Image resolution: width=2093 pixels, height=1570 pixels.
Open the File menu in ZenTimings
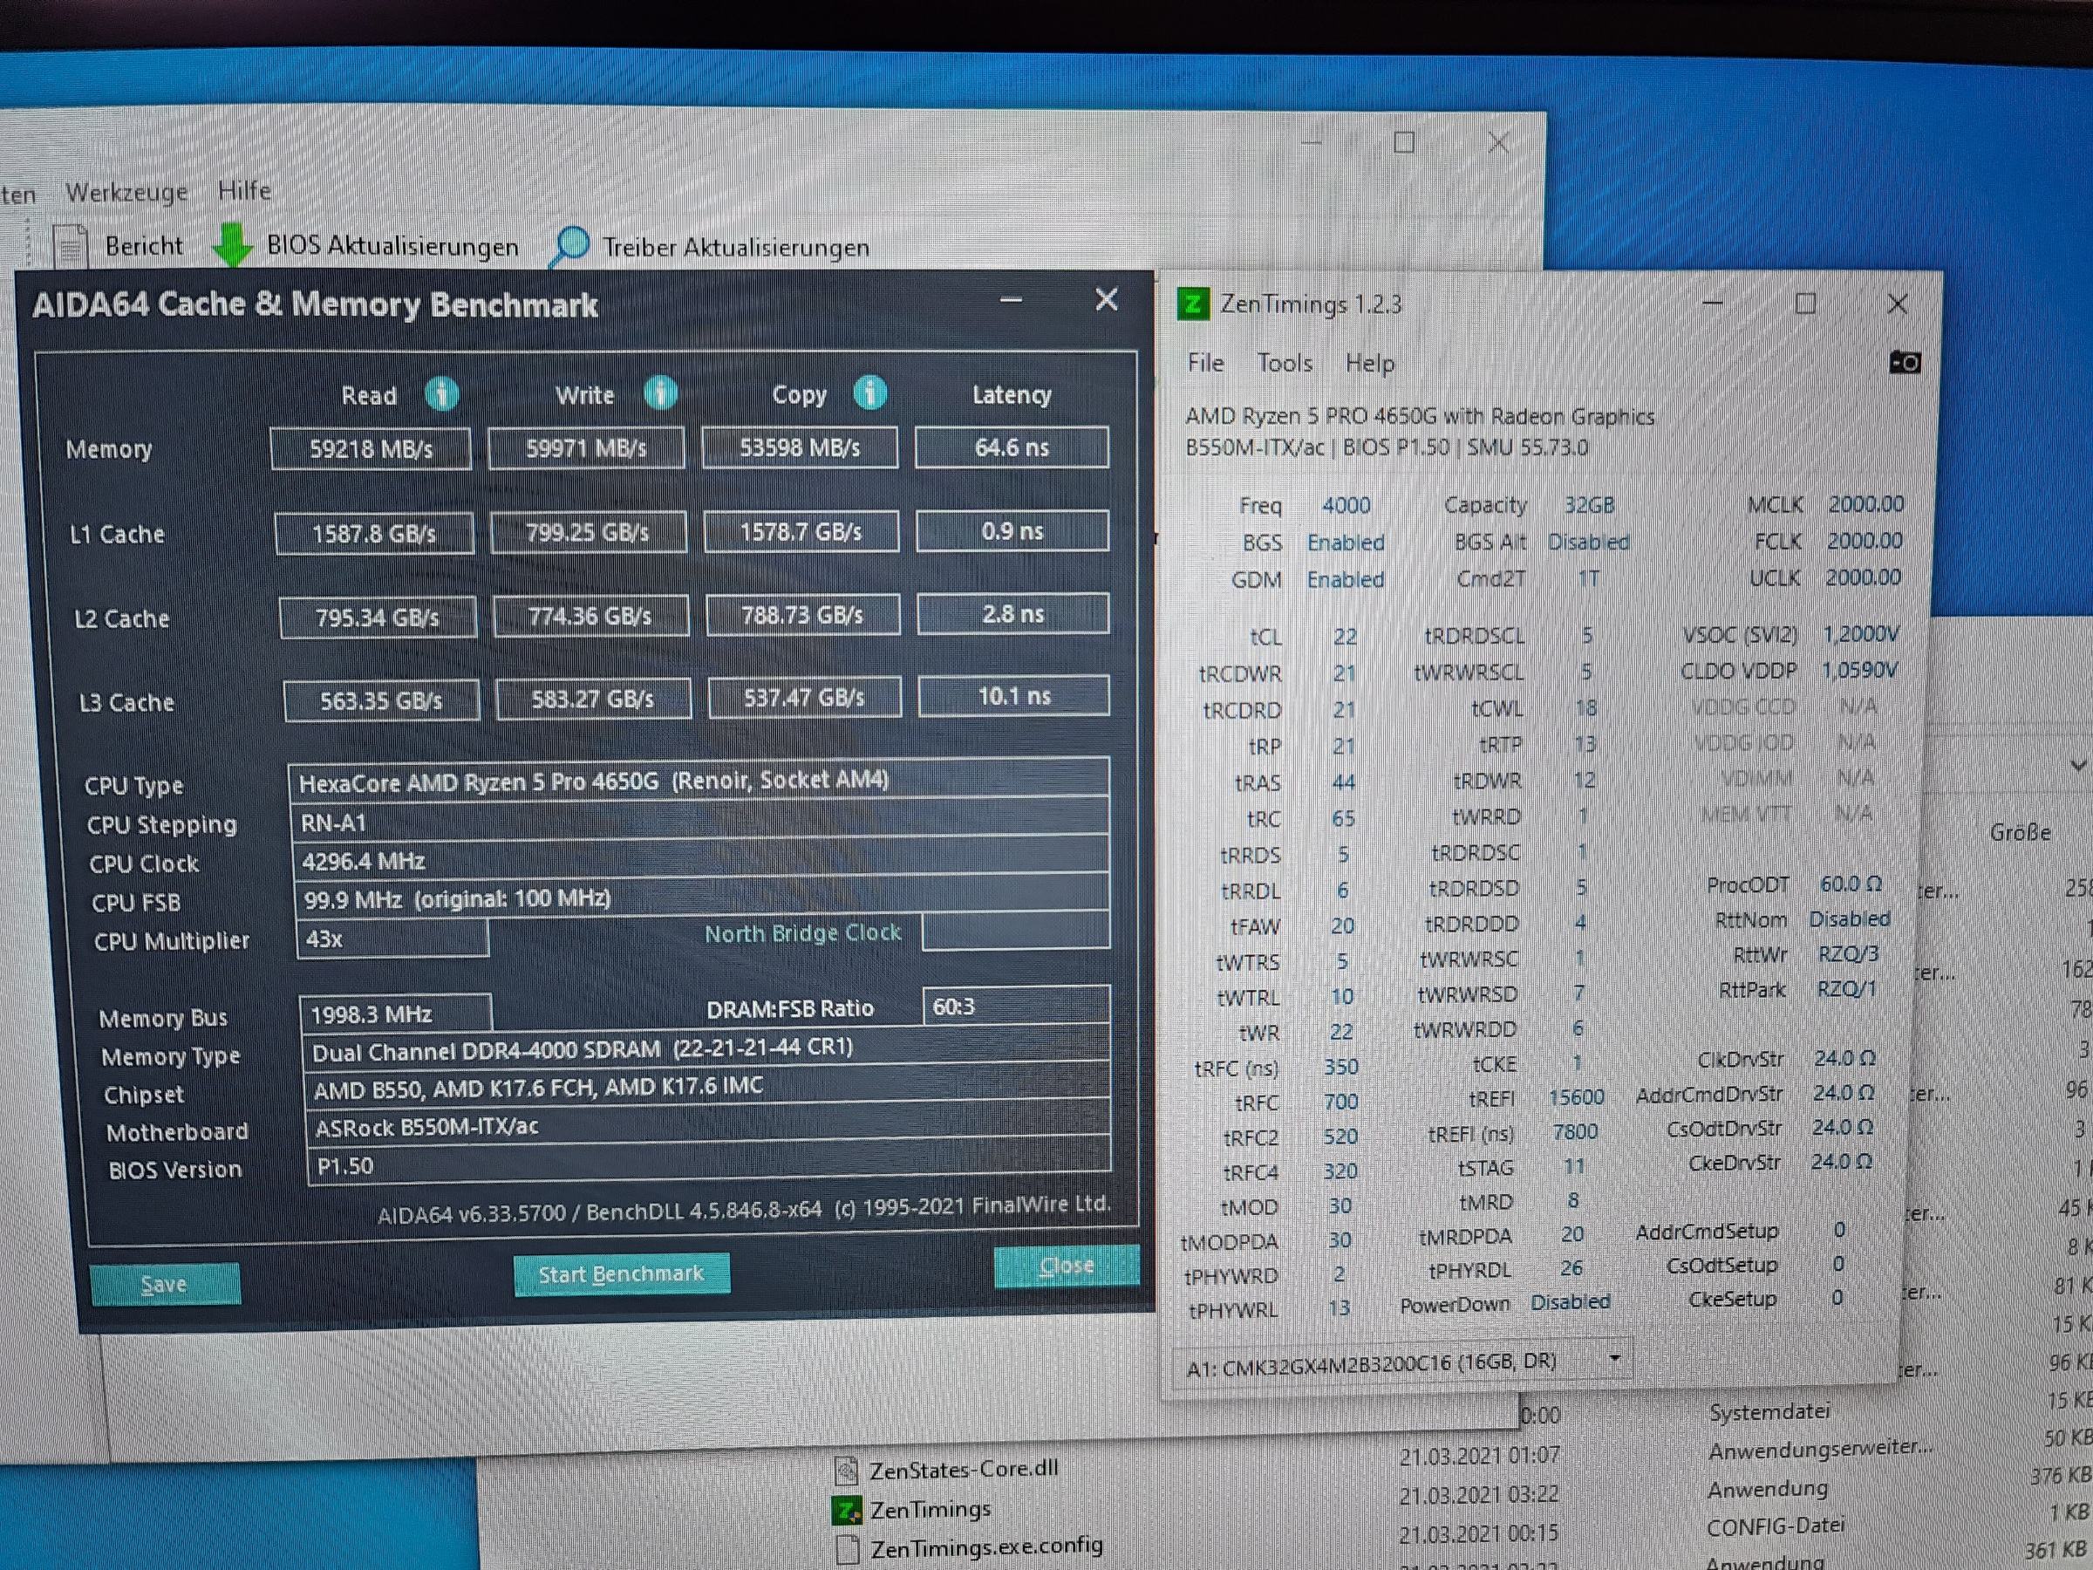click(x=1205, y=364)
